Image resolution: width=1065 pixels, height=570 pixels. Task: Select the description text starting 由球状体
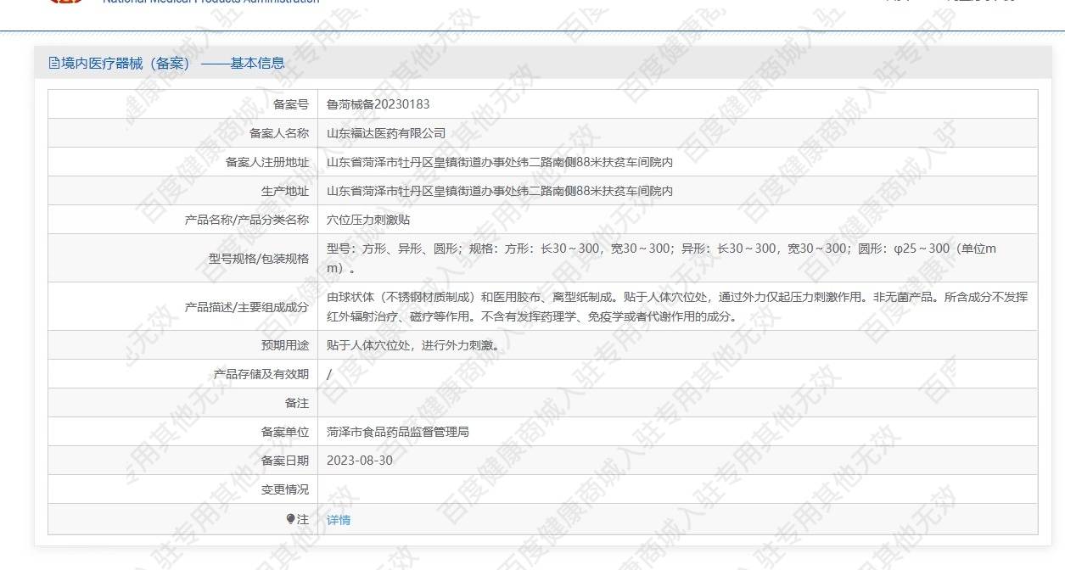click(x=677, y=307)
